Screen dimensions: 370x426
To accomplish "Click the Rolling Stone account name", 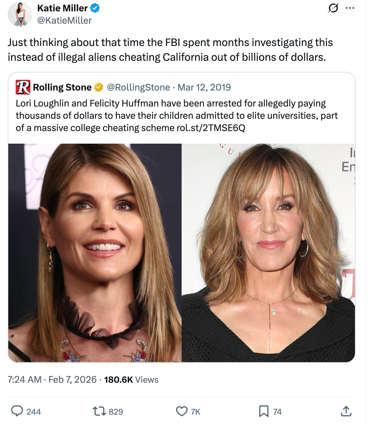I will click(62, 87).
